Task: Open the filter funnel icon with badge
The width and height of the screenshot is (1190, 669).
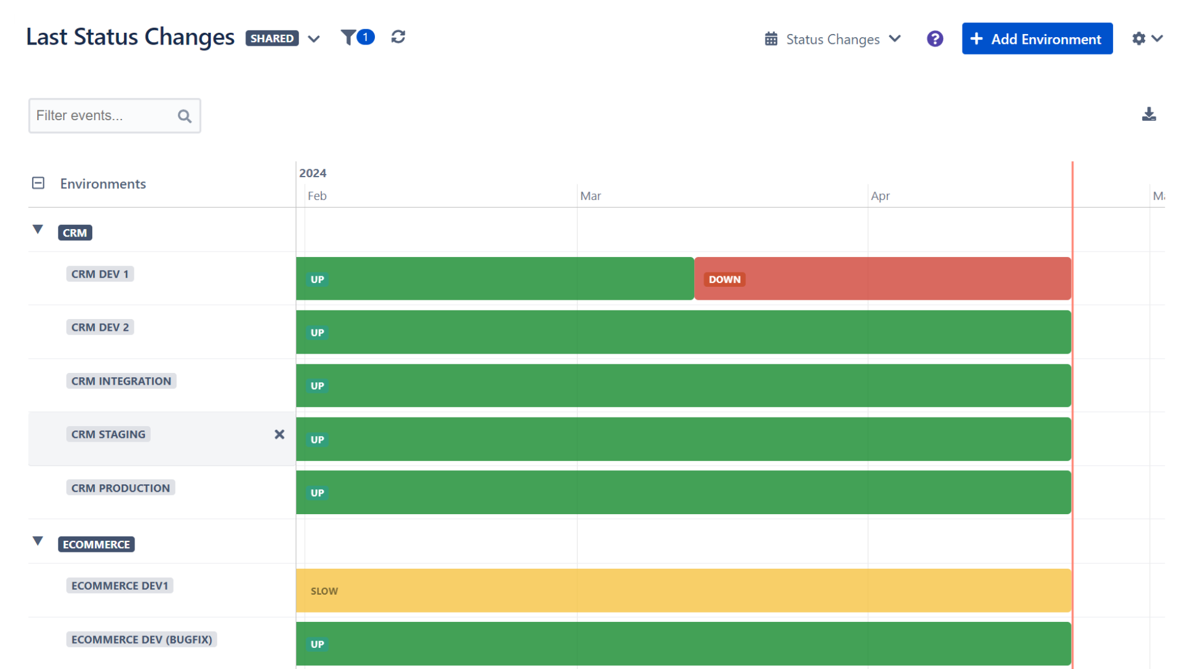Action: pos(357,38)
